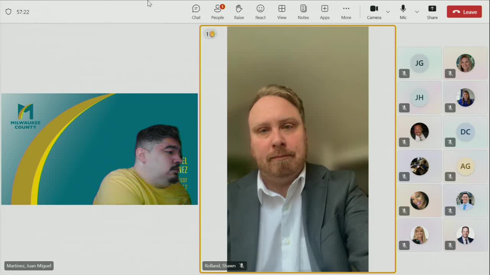Expand the mic options arrow
Viewport: 490px width, 275px height.
[x=417, y=12]
